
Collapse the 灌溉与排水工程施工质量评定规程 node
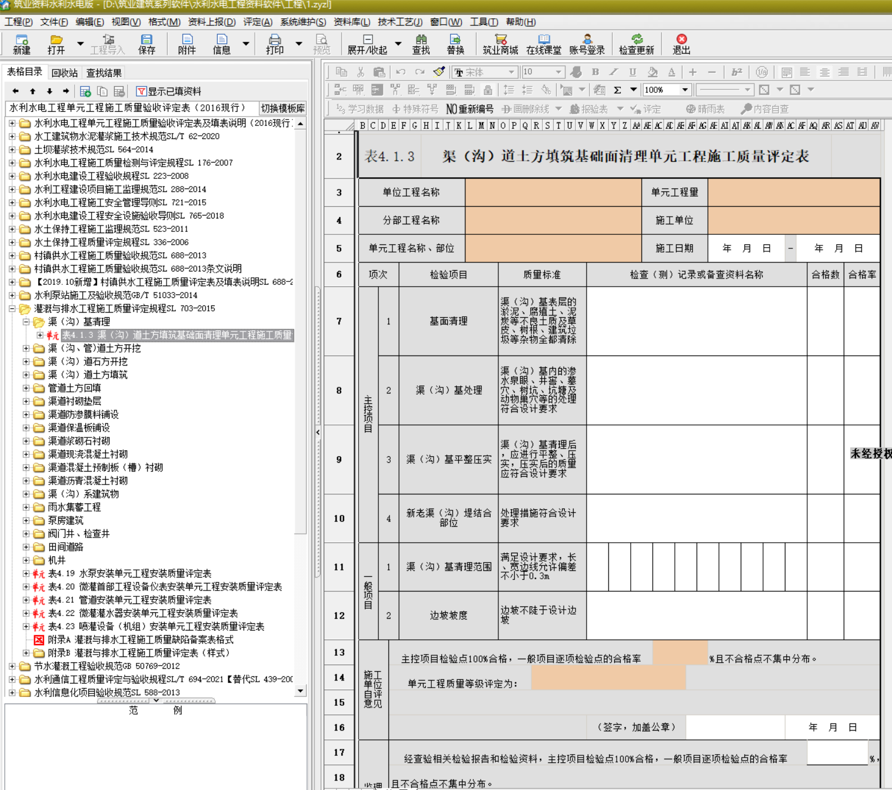(12, 308)
